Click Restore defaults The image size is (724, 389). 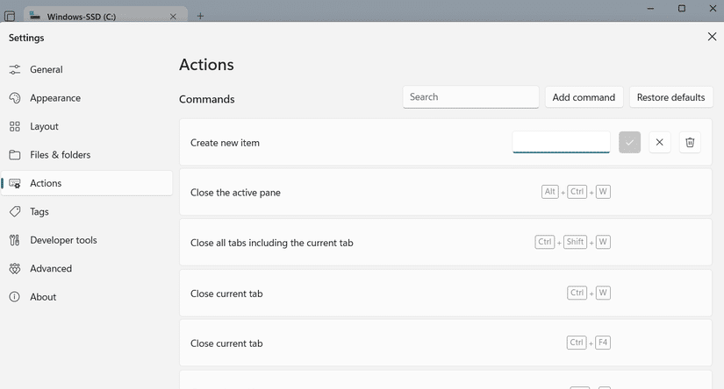tap(670, 97)
